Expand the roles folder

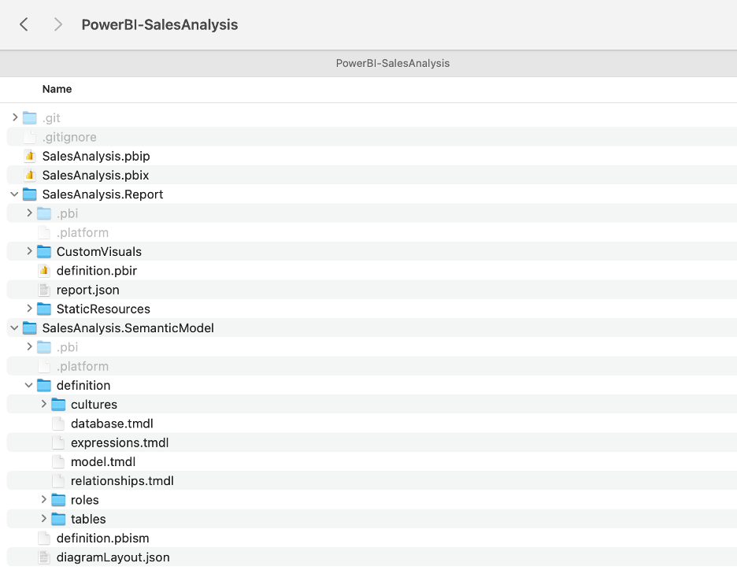[44, 500]
